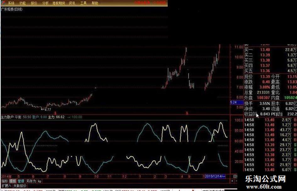This screenshot has width=297, height=191.
Task: Click the 涨幅 value 3.08%
Action: [265, 87]
